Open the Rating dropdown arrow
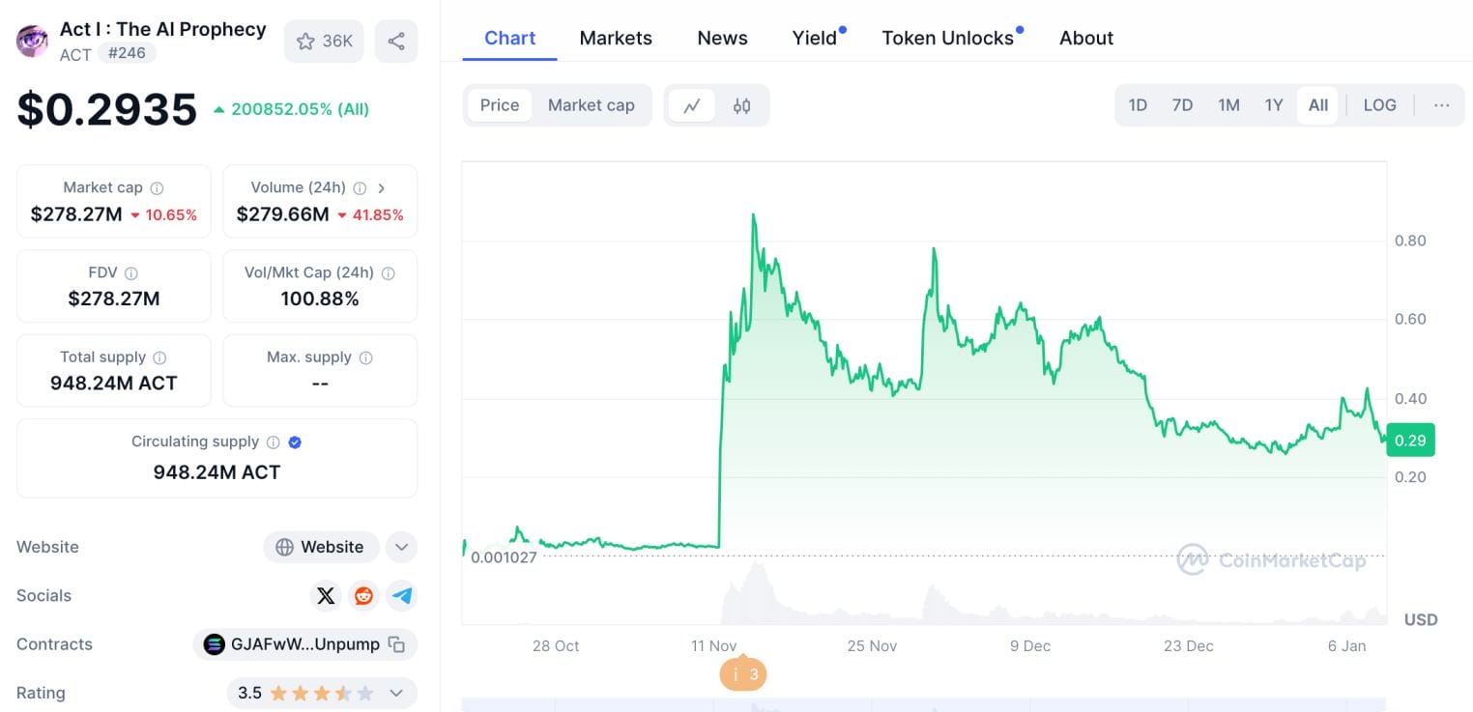This screenshot has height=712, width=1473. coord(395,693)
